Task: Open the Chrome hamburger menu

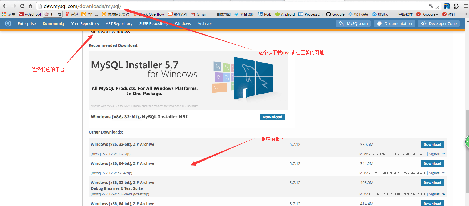Action: tap(465, 6)
